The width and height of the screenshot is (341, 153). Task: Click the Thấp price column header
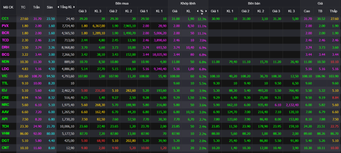coord(333,11)
